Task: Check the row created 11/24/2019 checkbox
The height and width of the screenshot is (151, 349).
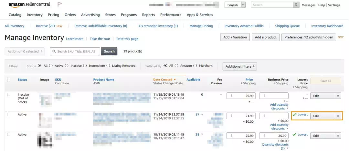Action: 9,114
